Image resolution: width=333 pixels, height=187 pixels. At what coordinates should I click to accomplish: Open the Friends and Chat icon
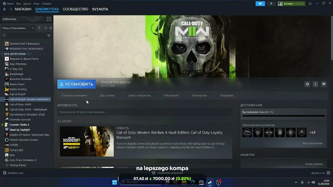329,173
